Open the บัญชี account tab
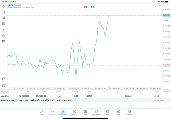Image resolution: width=171 pixels, height=120 pixels. [x=118, y=112]
